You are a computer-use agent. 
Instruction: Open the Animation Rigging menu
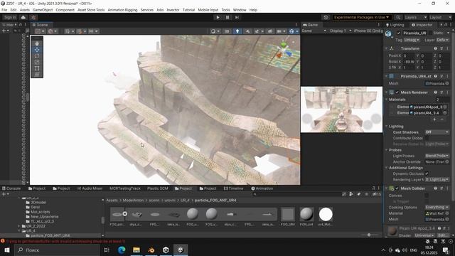tap(122, 10)
